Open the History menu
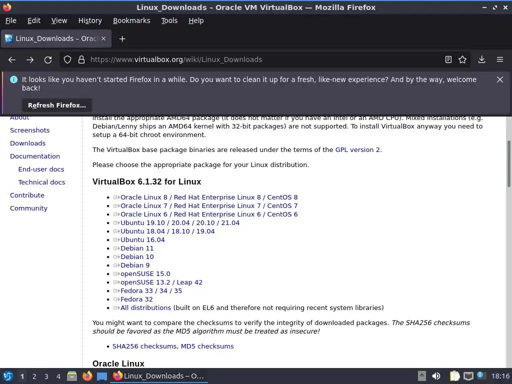512x384 pixels. coord(90,20)
